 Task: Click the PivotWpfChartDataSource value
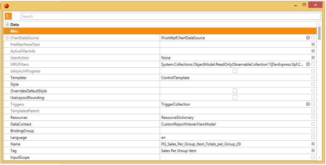click(183, 38)
